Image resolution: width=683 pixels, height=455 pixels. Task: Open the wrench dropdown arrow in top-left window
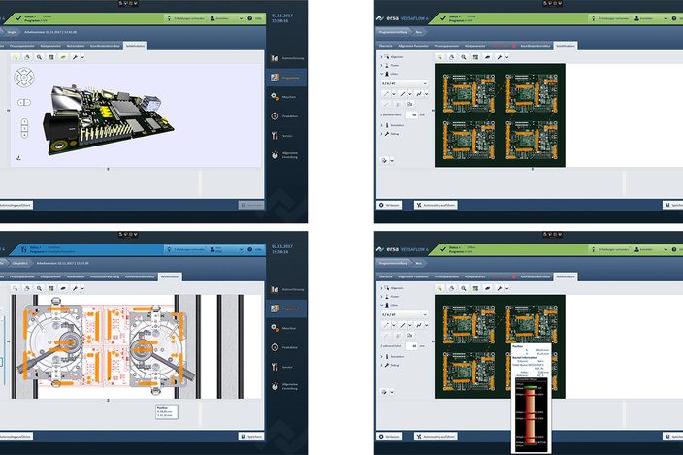click(x=82, y=57)
